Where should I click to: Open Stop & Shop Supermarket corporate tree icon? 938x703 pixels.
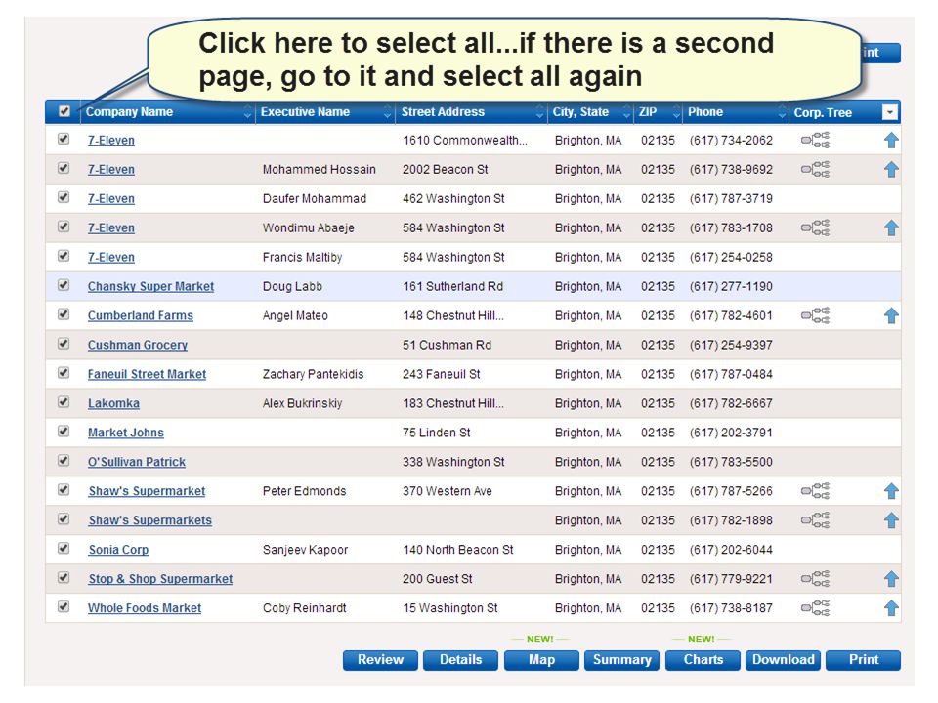[x=815, y=579]
